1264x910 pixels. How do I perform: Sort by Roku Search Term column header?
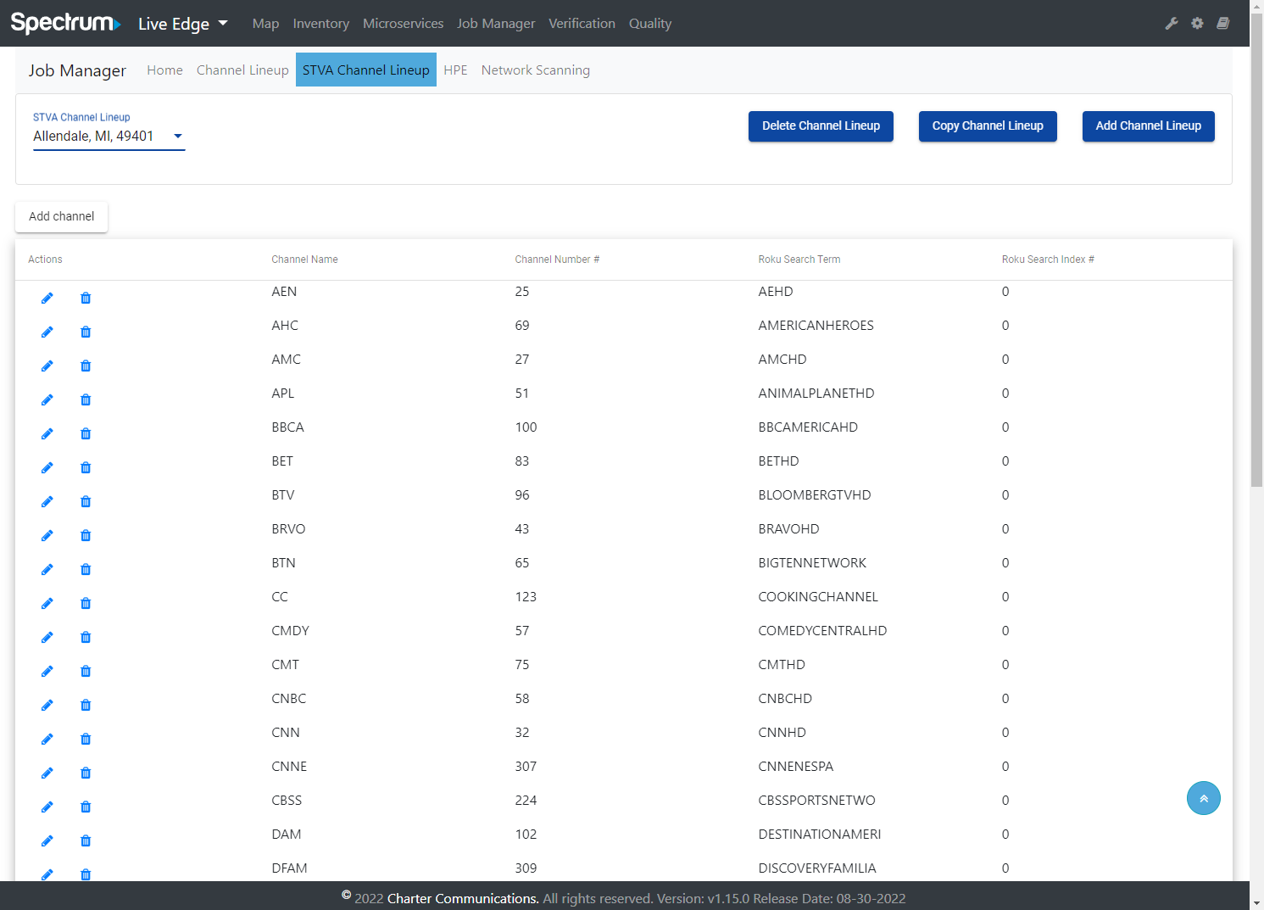[799, 260]
